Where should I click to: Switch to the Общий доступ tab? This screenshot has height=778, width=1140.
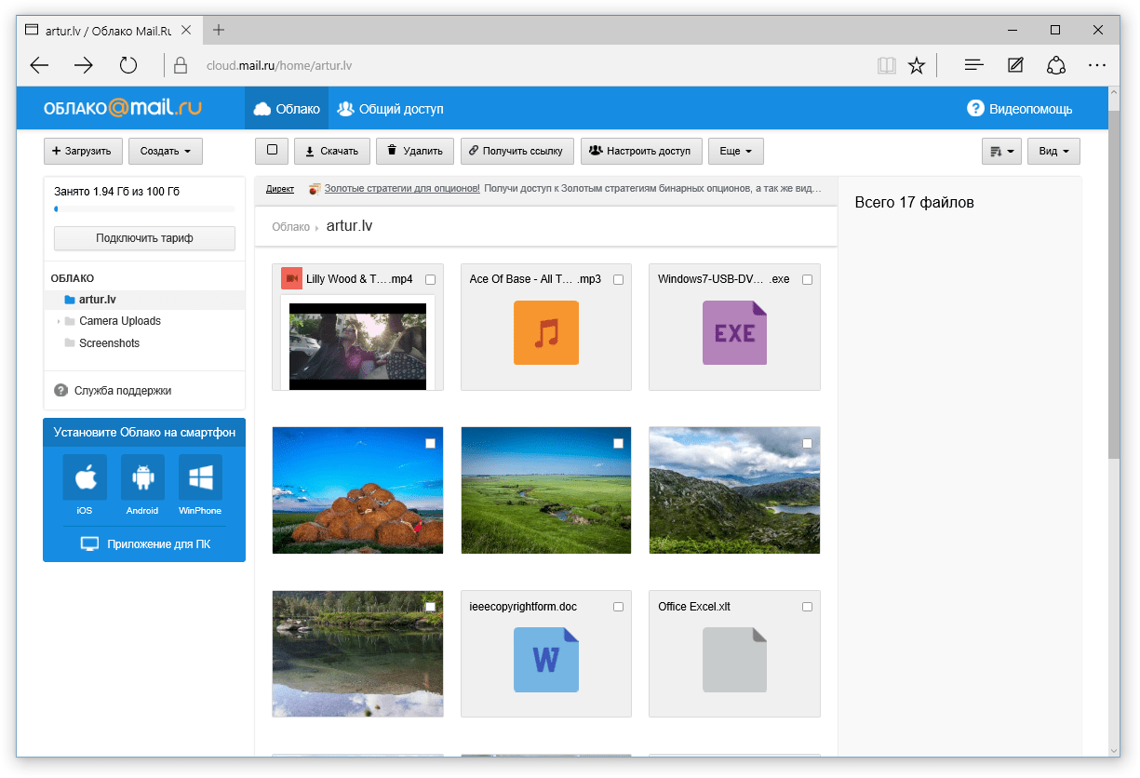(390, 109)
